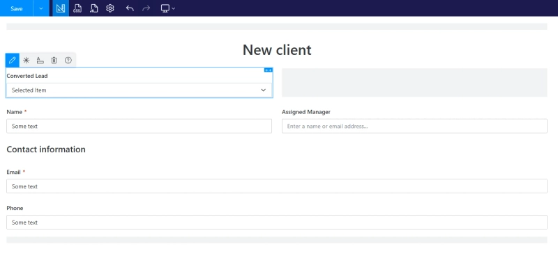Screen dimensions: 558x258
Task: Click the Assigned Manager people picker field
Action: 414,126
